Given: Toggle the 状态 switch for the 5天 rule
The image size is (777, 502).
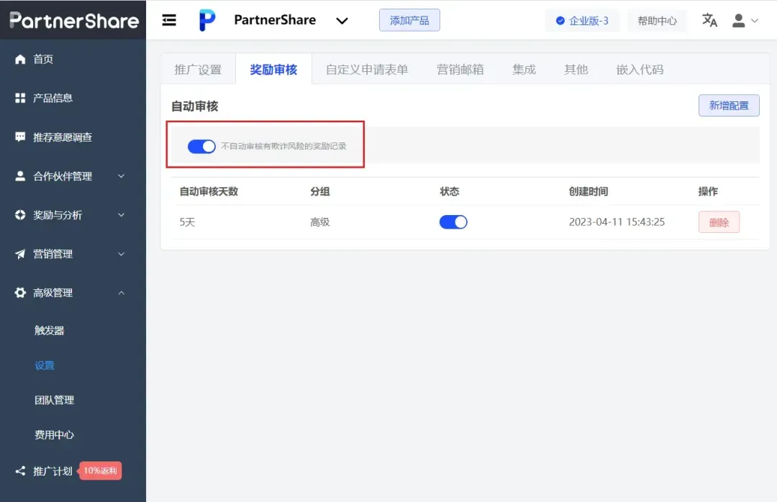Looking at the screenshot, I should (453, 223).
